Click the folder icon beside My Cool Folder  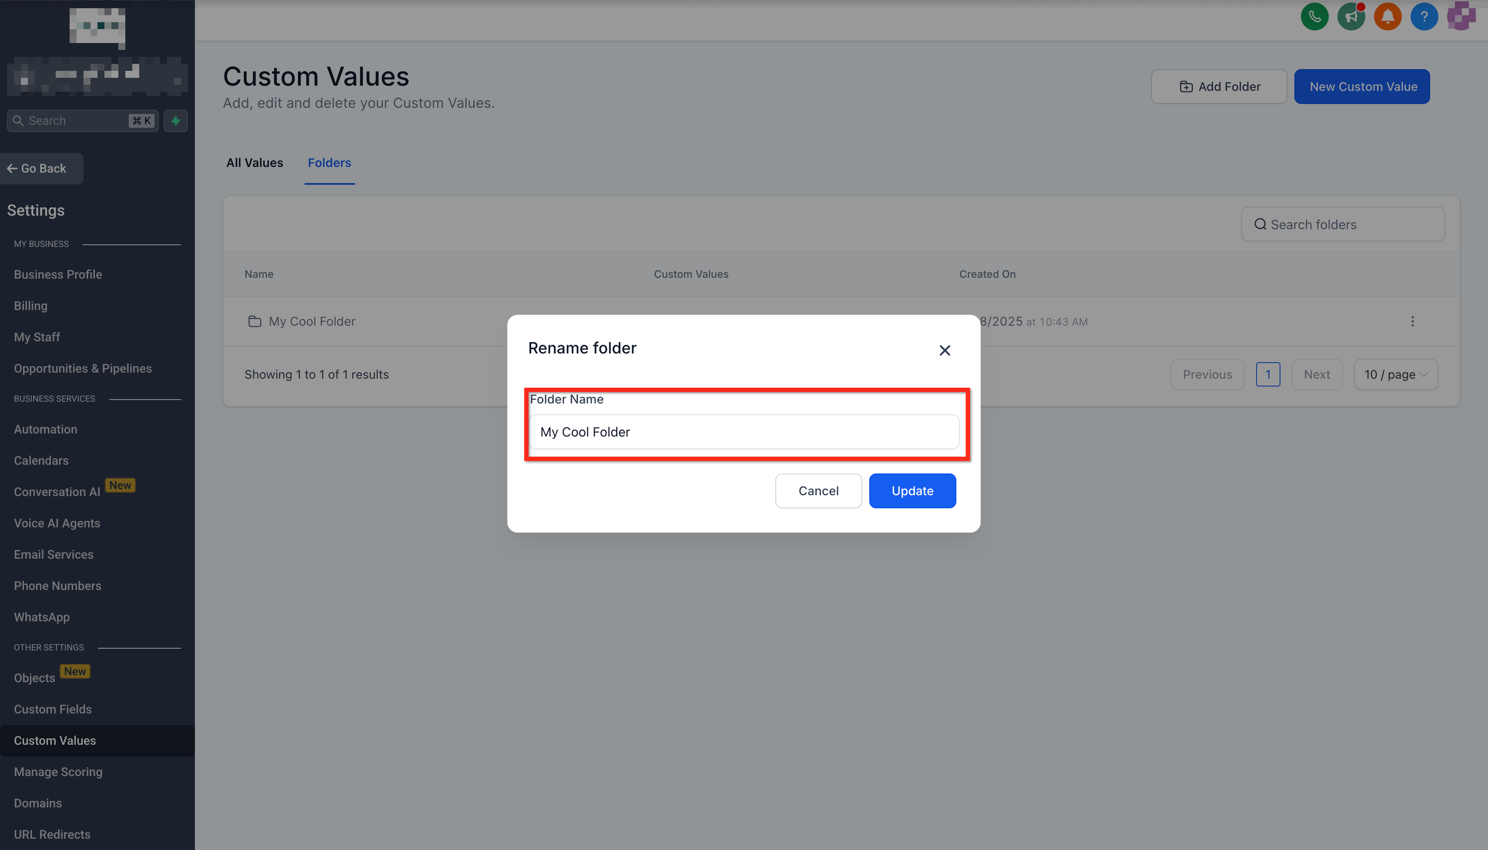[254, 322]
